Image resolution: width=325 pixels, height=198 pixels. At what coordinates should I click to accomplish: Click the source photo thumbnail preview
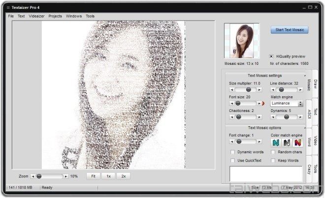pos(242,40)
